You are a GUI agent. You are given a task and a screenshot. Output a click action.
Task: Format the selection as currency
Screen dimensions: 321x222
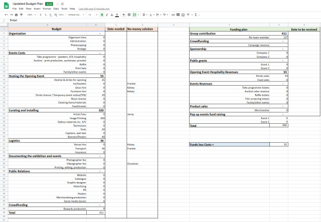41,15
